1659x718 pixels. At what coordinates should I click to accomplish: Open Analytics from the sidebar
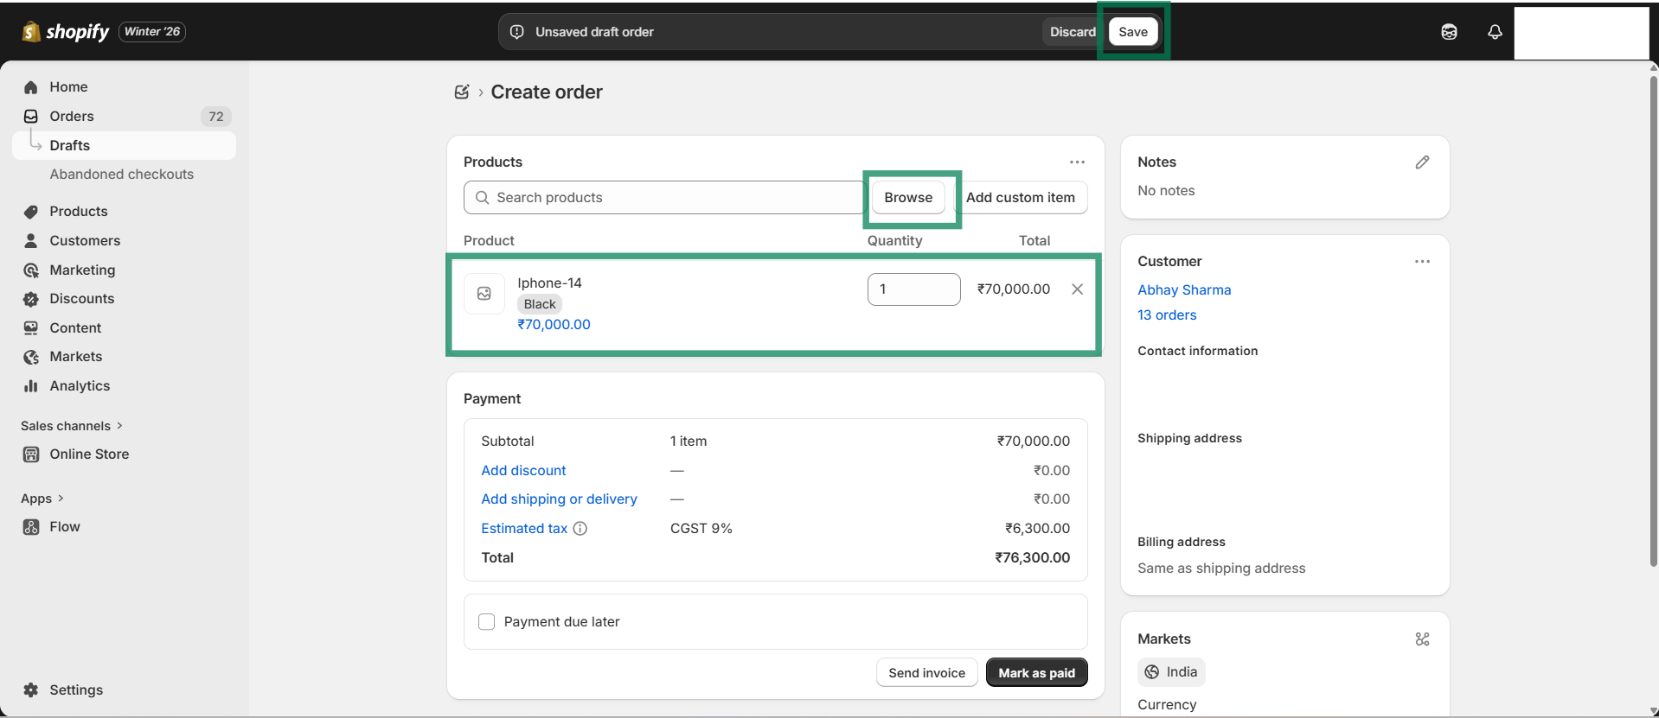tap(80, 386)
